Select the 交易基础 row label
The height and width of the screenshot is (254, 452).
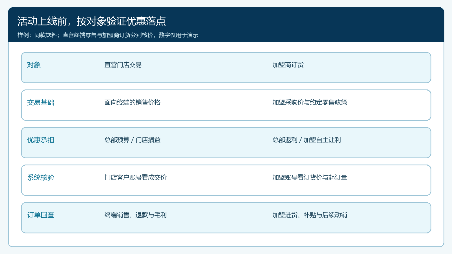point(41,102)
